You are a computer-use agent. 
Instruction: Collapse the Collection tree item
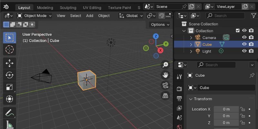(x=184, y=31)
